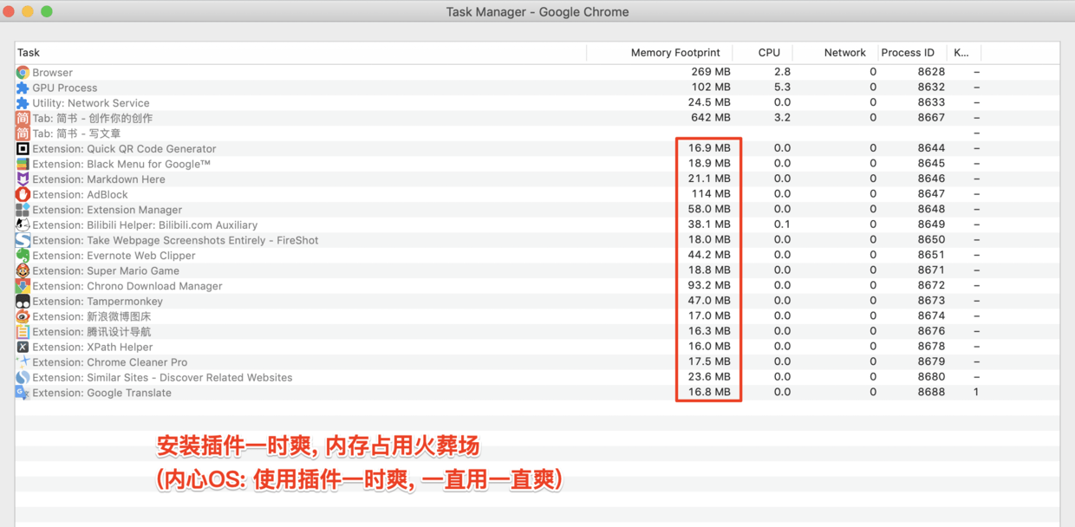Screen dimensions: 1075x527
Task: Click the 5.3 CPU value
Action: pyautogui.click(x=782, y=88)
